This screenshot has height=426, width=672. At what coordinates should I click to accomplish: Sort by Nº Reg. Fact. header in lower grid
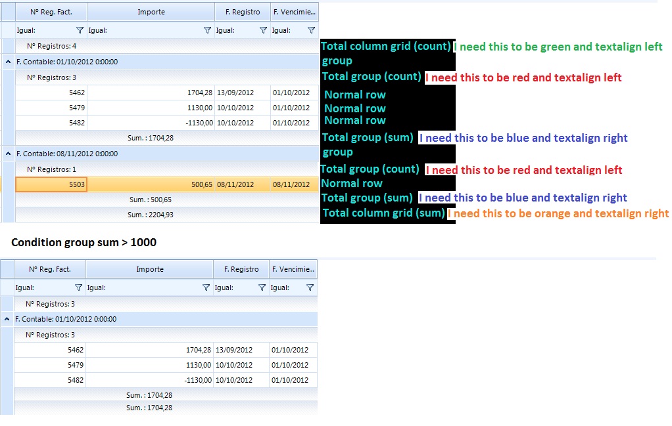50,270
